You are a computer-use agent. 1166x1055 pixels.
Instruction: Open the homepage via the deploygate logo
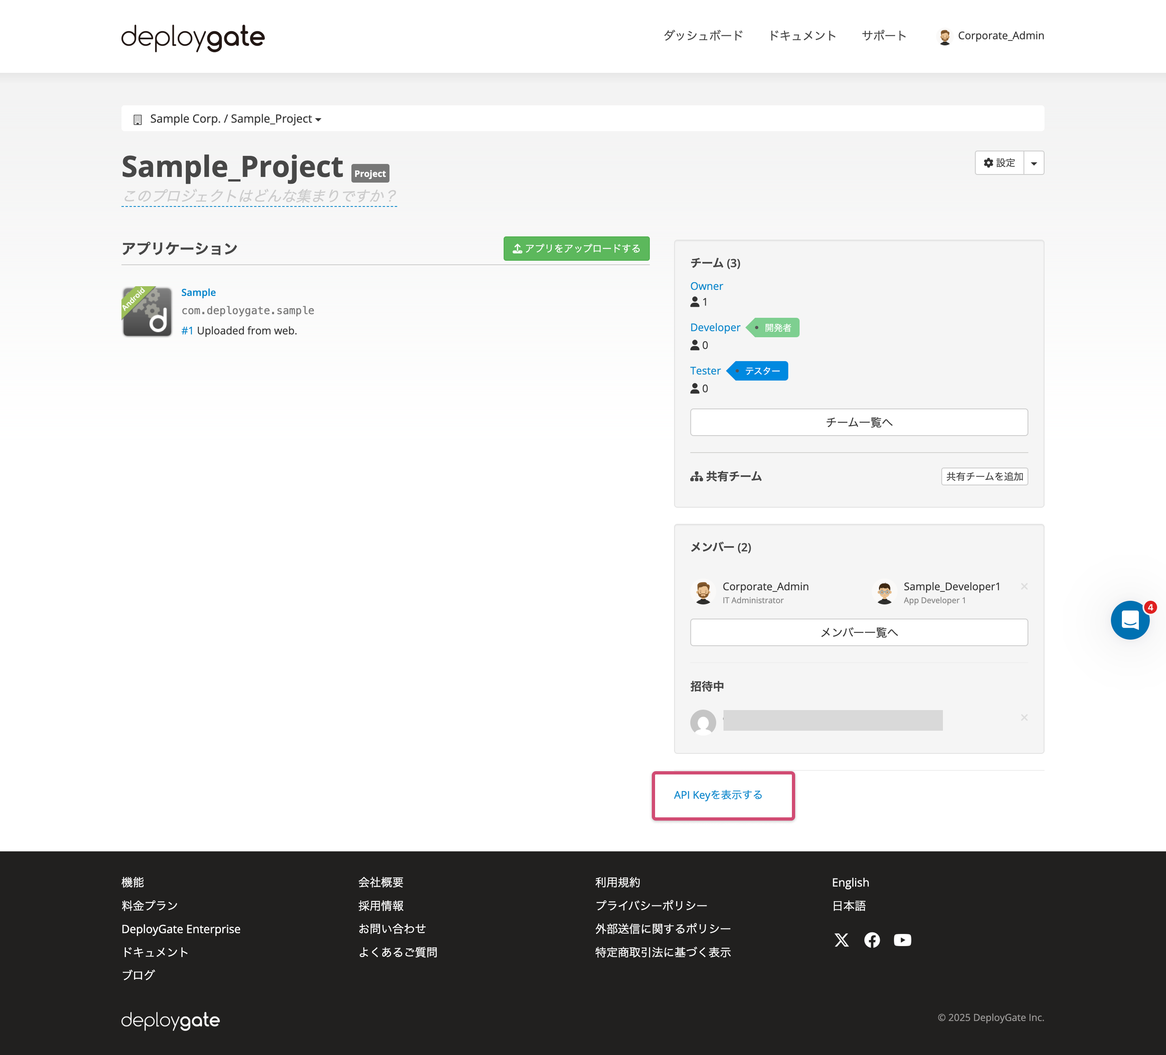click(193, 37)
